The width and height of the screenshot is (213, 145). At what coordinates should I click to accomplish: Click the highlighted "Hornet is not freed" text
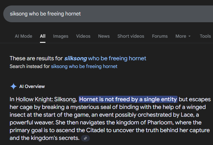128,99
